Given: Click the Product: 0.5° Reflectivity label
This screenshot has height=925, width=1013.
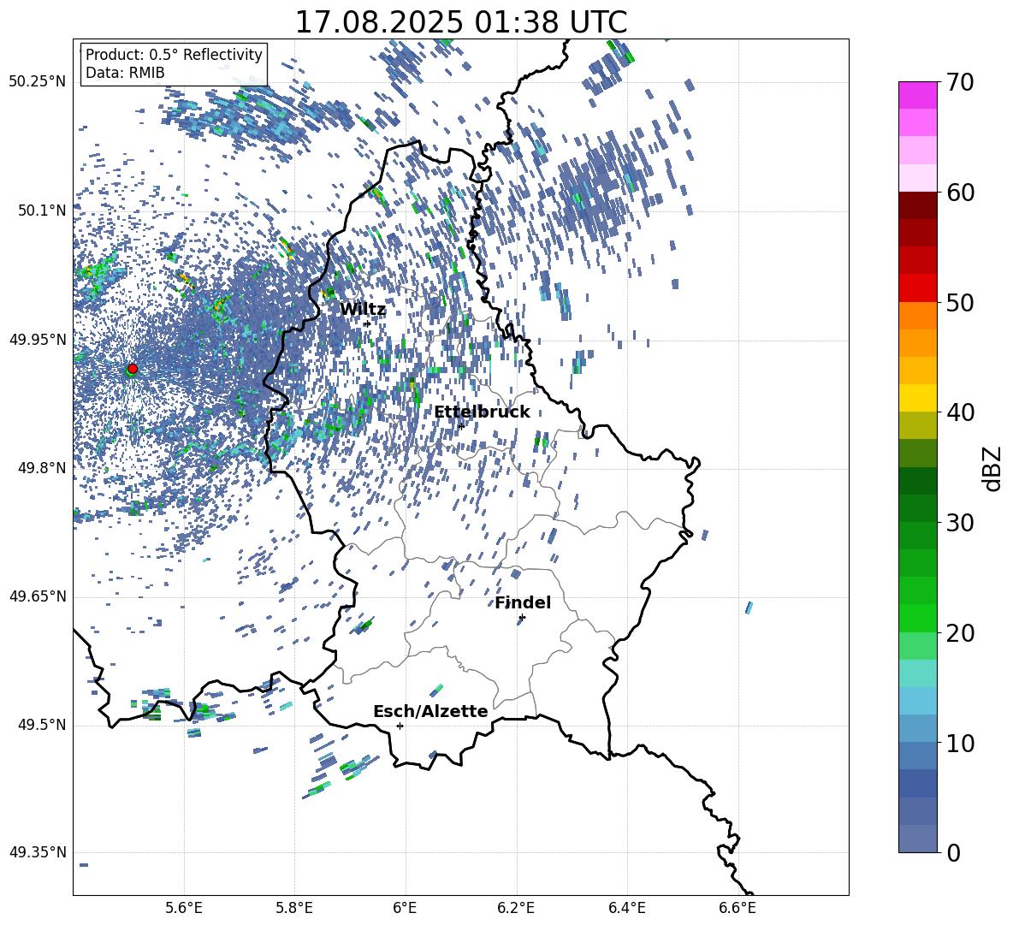Looking at the screenshot, I should click(174, 54).
